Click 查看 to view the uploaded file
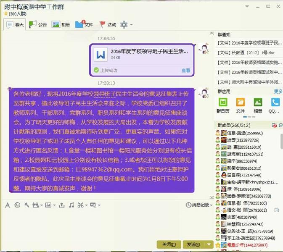The height and width of the screenshot is (252, 283). [185, 71]
